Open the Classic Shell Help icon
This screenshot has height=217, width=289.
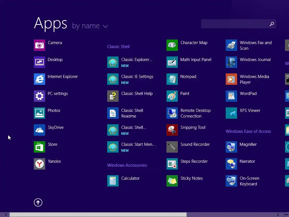[x=113, y=96]
